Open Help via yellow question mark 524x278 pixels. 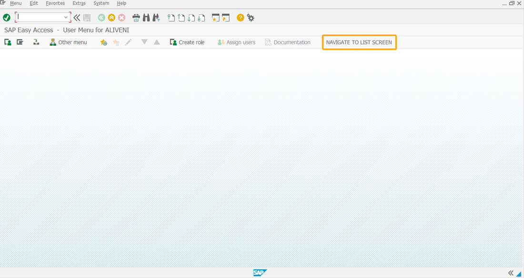coord(240,18)
